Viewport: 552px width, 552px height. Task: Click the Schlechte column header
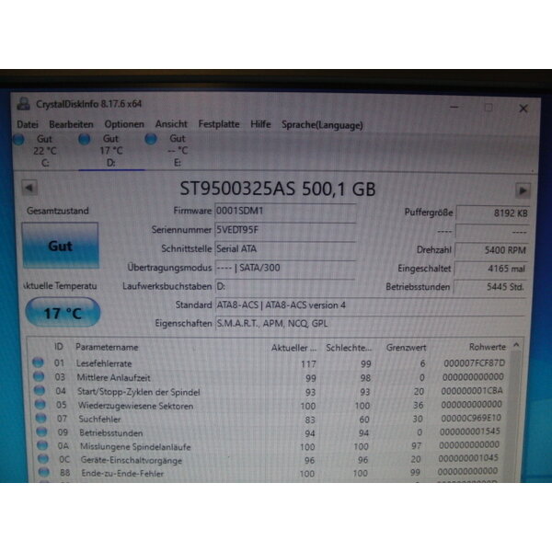(x=349, y=348)
